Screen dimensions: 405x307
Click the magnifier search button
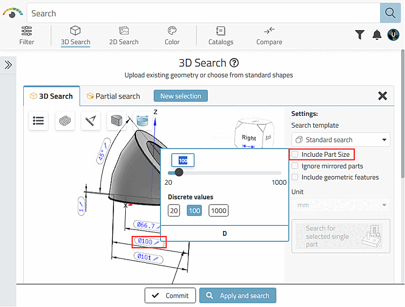(388, 13)
